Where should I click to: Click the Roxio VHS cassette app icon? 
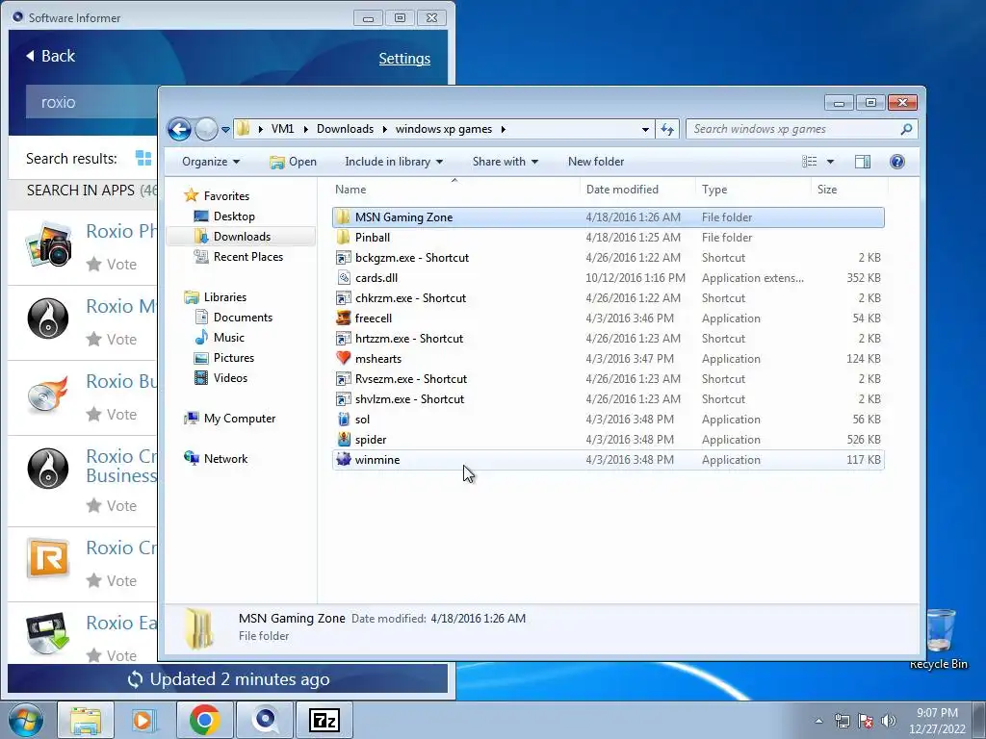pyautogui.click(x=48, y=633)
